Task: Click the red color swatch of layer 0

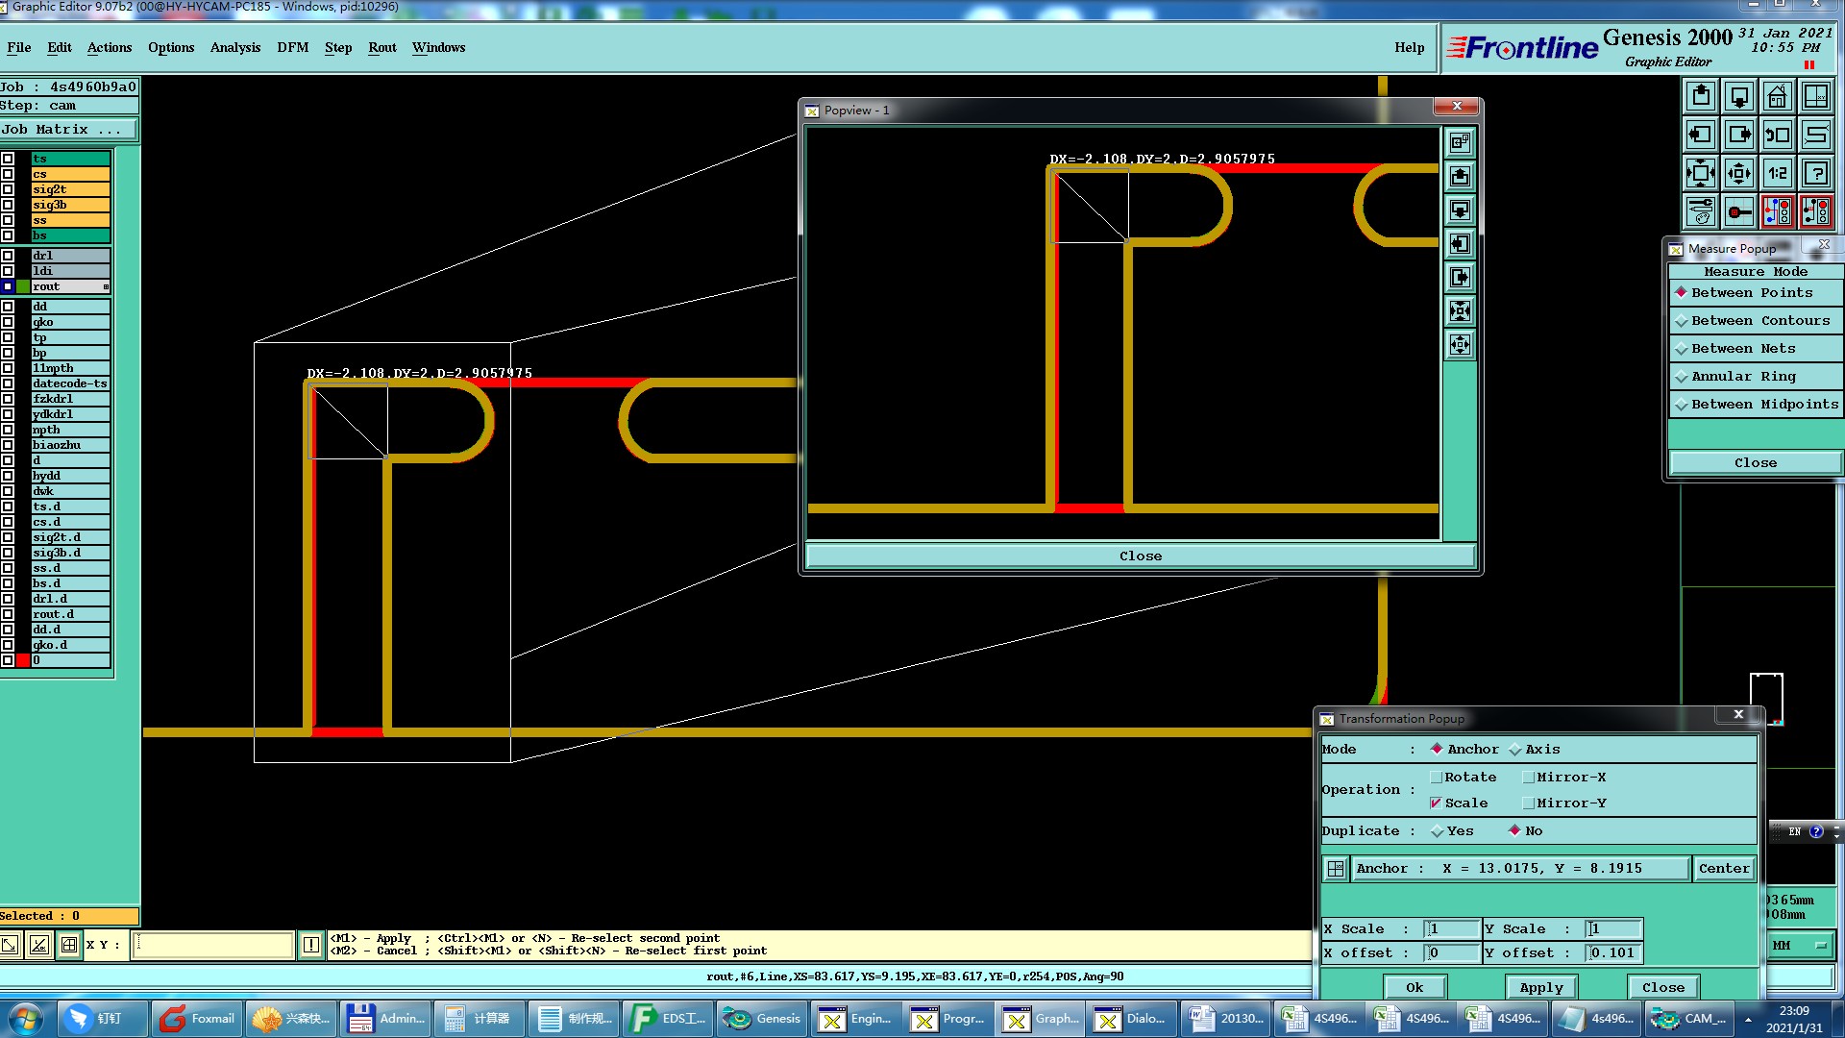Action: click(23, 660)
